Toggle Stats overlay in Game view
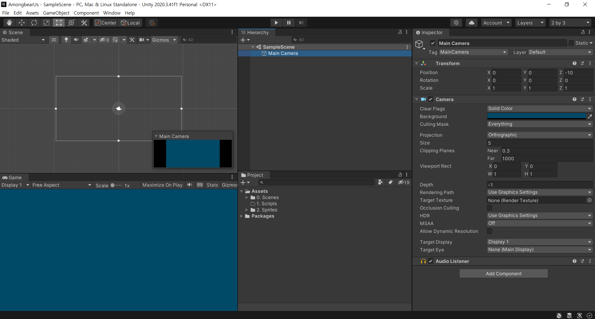This screenshot has width=595, height=319. tap(212, 185)
